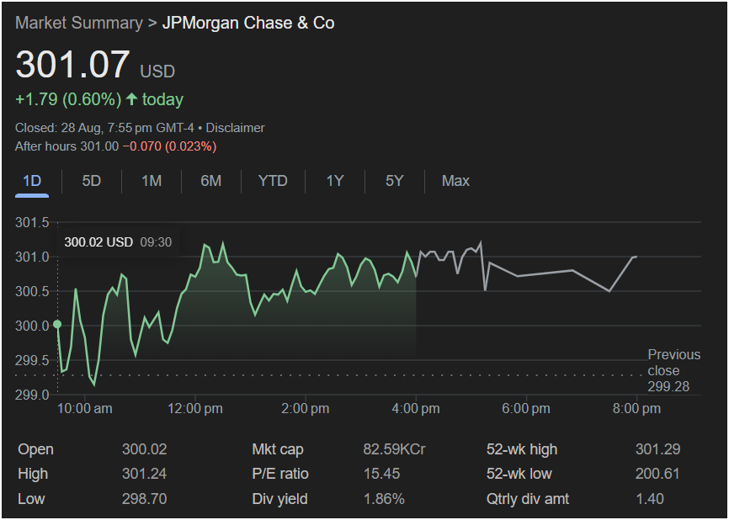Click the 52-wk high value 301.29
This screenshot has height=520, width=729.
(x=657, y=449)
